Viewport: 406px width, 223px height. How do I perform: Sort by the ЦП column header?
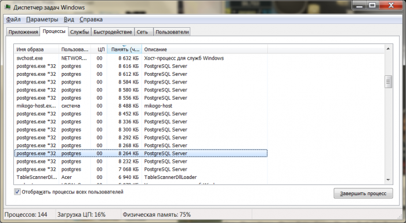click(99, 49)
